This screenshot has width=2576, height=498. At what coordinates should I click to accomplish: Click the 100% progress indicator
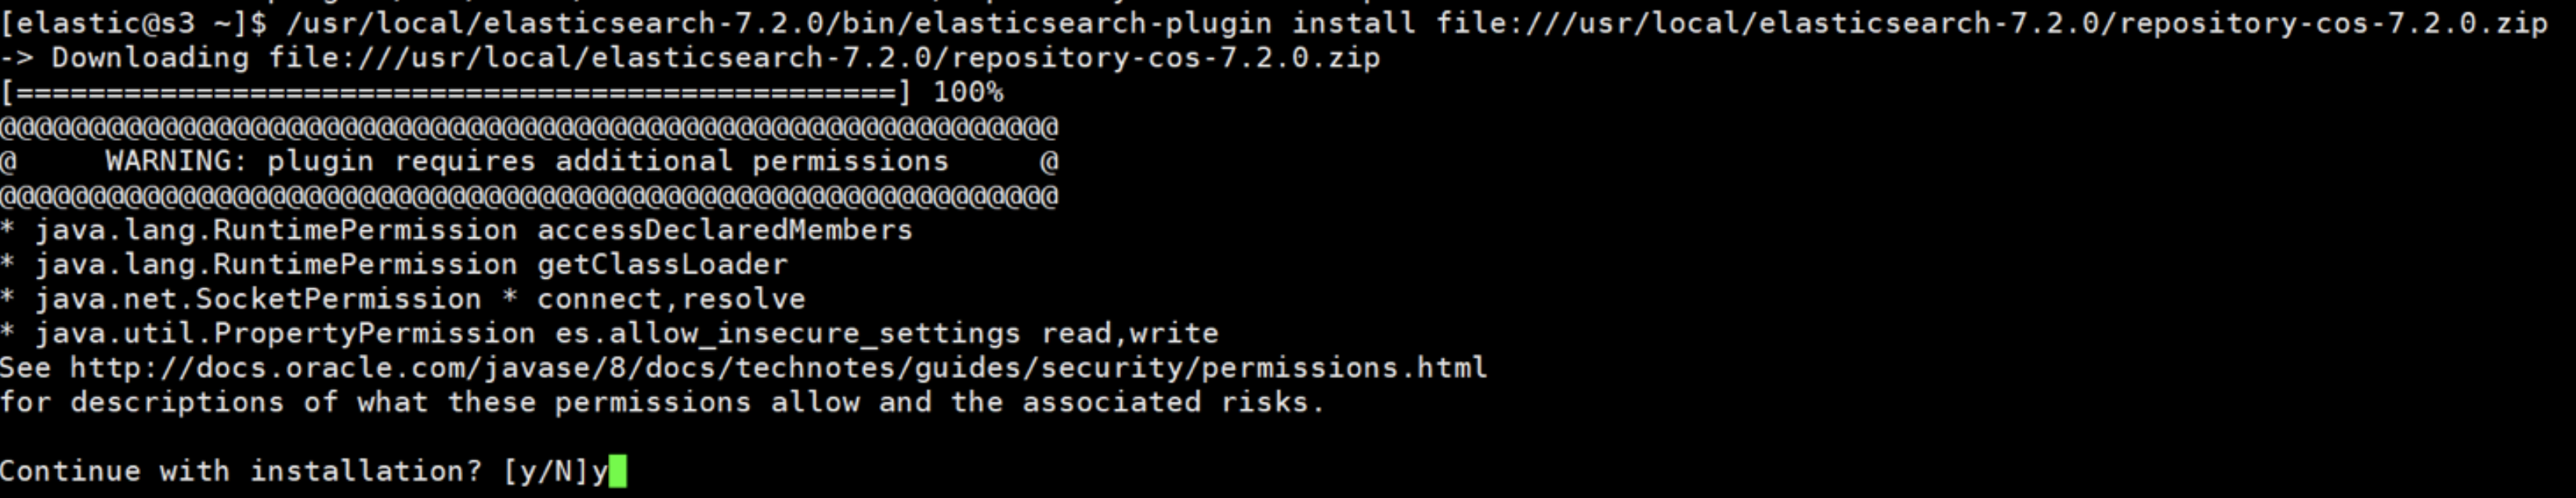coord(967,93)
